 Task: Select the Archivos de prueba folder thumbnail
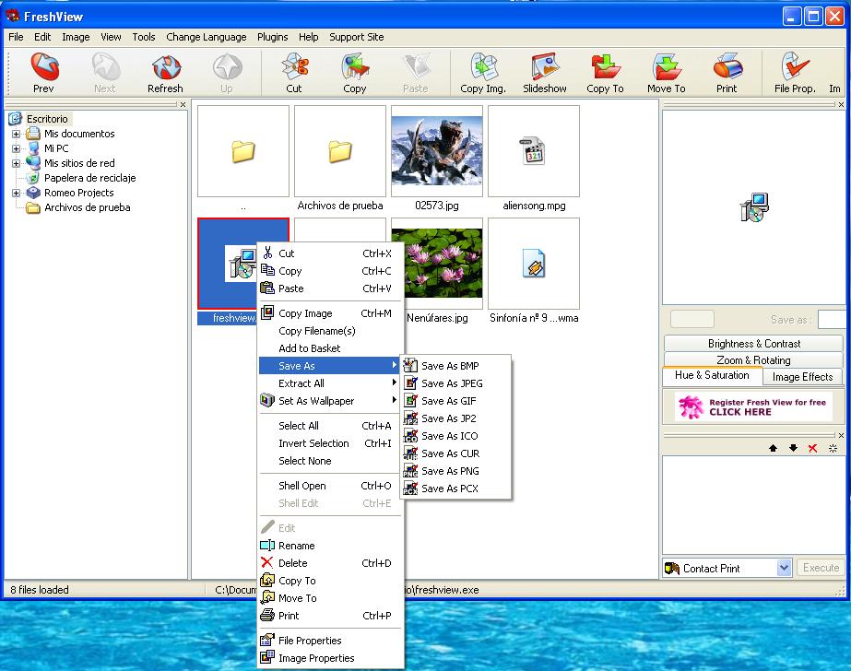[339, 151]
